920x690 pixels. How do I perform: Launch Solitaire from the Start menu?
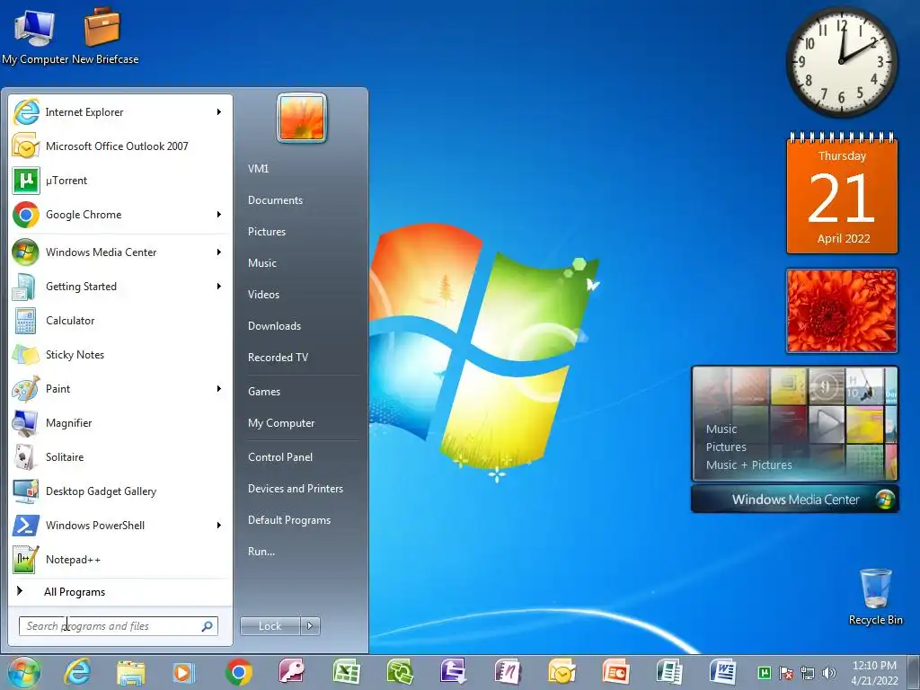point(120,457)
